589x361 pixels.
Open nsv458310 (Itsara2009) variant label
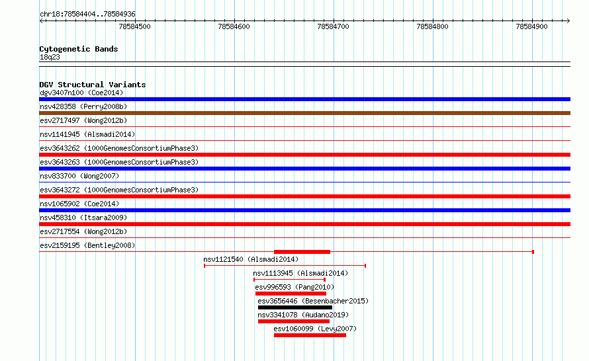click(x=83, y=218)
